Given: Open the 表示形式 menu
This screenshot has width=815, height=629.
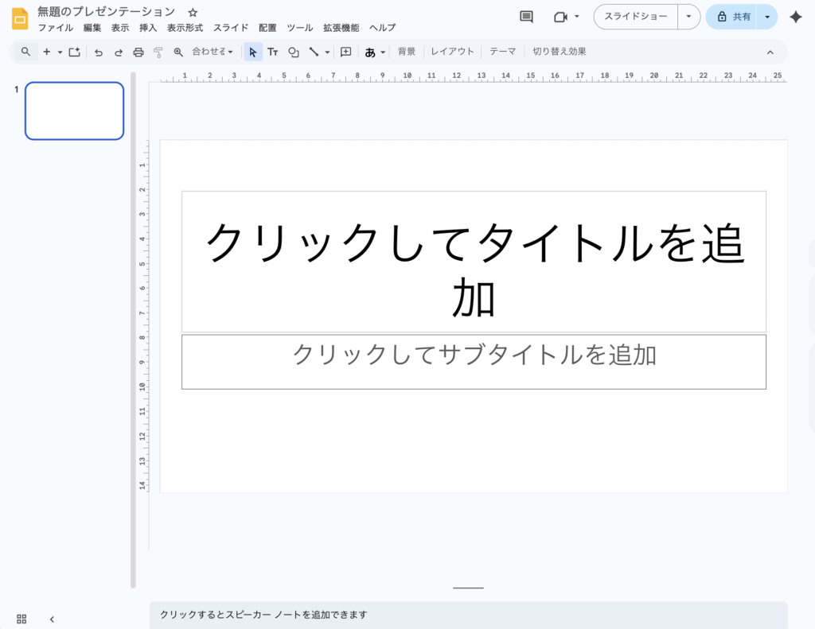Looking at the screenshot, I should pyautogui.click(x=185, y=28).
